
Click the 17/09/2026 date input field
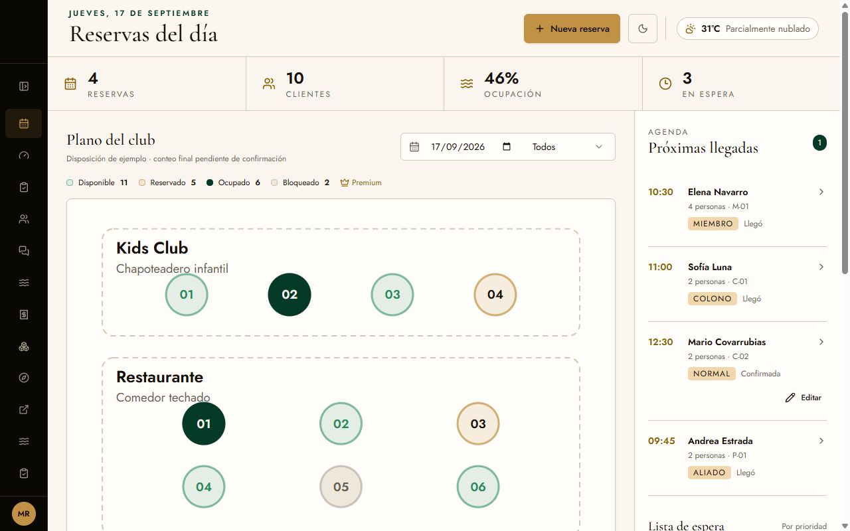pos(471,147)
